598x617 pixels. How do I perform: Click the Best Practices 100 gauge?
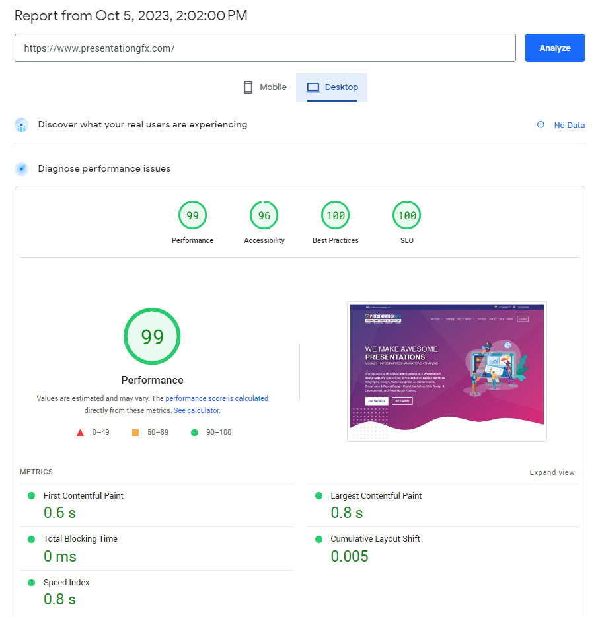(x=335, y=215)
